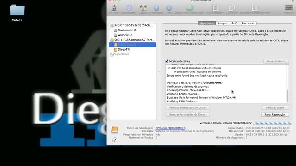
Task: Uncheck the Mostrar detalhes checkbox
Action: click(166, 61)
